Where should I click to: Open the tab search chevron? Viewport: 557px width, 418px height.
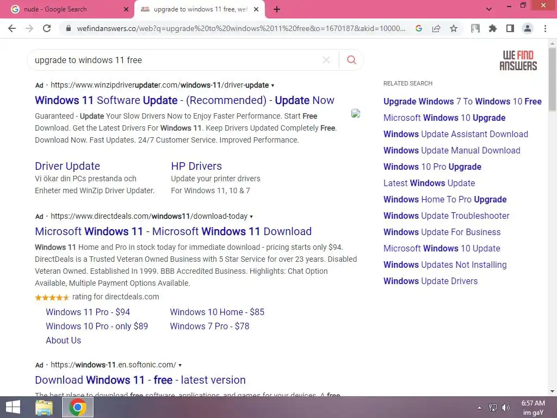489,9
